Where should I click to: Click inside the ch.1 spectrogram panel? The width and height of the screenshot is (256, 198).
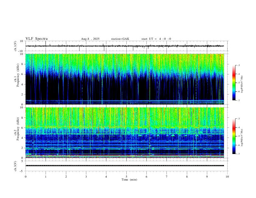124,79
